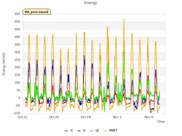Click the -100 y-axis tick label
Image resolution: width=182 pixels, height=136 pixels.
17,113
